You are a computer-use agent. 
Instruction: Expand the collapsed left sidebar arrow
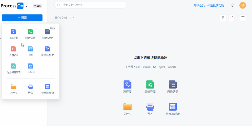click(x=1, y=38)
